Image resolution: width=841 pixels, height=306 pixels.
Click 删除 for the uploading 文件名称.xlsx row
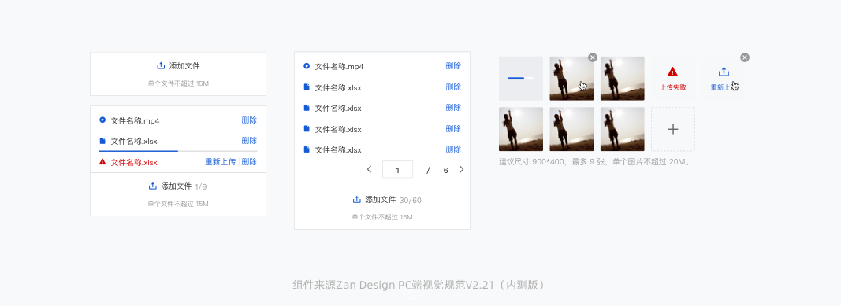(x=249, y=140)
